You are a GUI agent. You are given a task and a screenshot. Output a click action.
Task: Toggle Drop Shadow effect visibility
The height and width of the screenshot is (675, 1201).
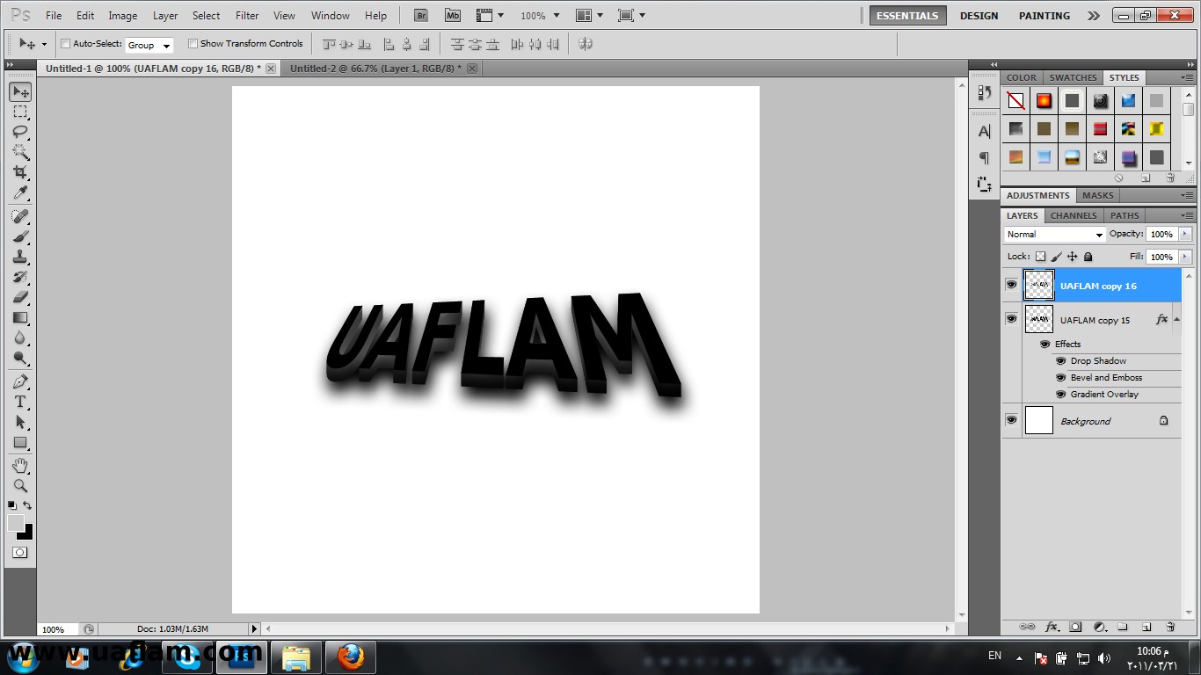(1060, 361)
